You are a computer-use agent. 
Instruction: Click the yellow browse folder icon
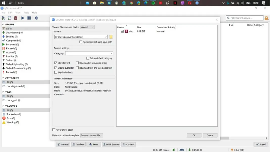pyautogui.click(x=111, y=37)
